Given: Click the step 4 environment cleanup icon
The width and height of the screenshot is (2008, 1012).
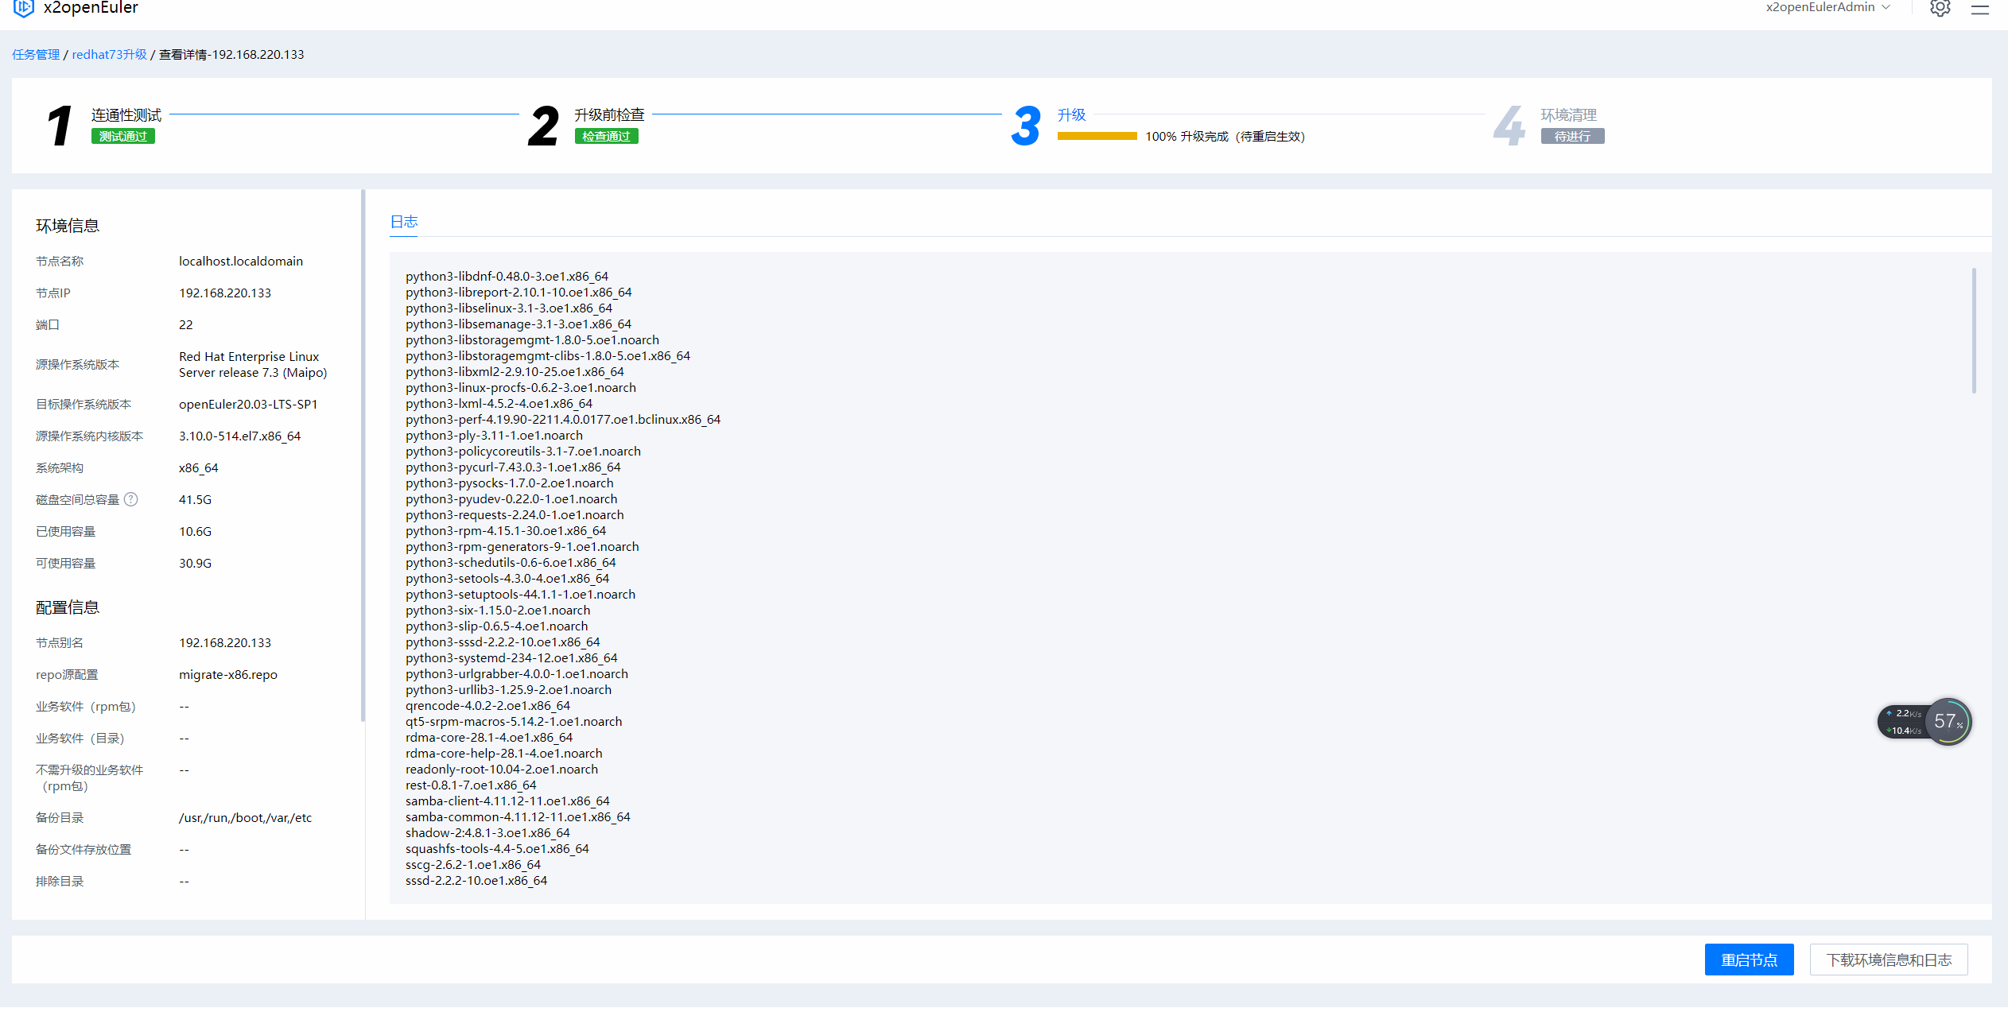Looking at the screenshot, I should coord(1509,126).
